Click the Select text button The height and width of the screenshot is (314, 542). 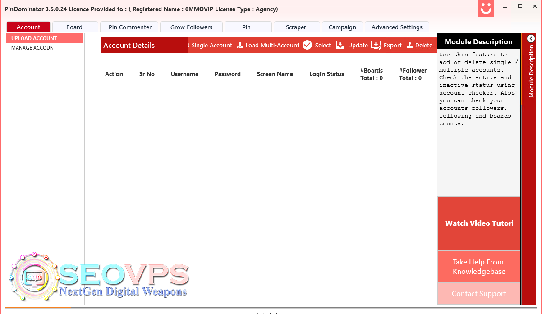323,45
